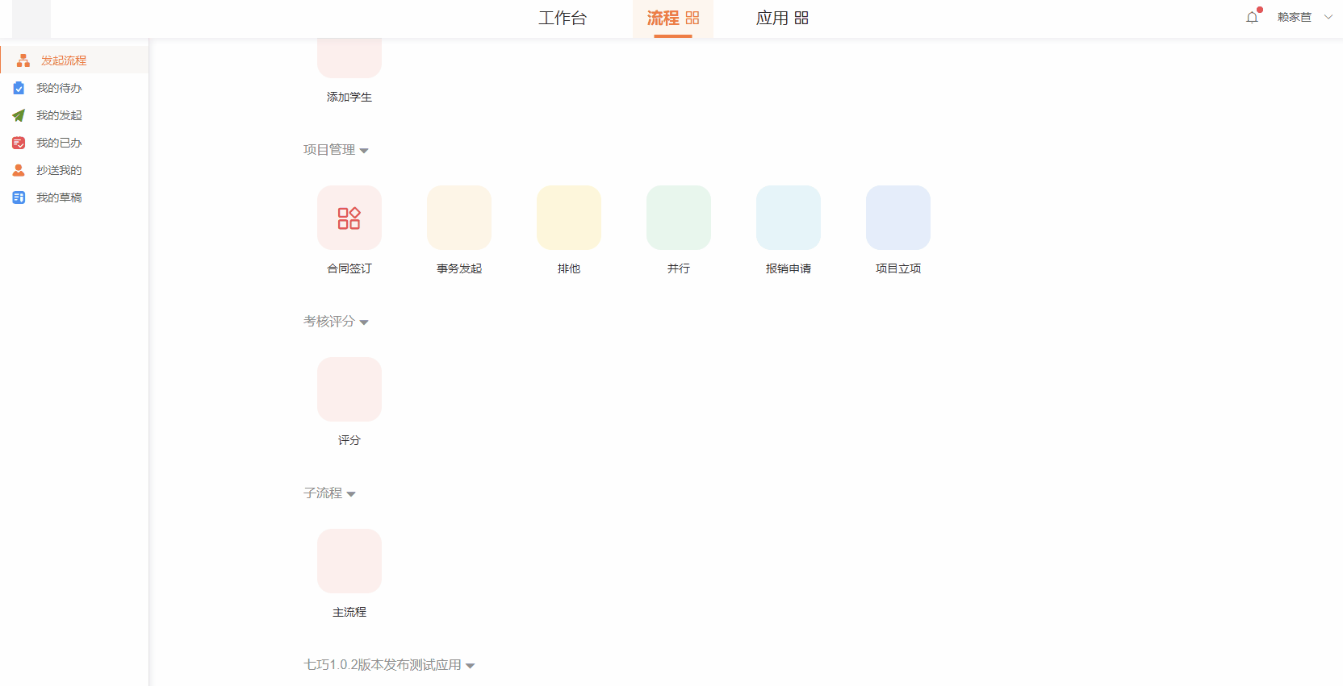This screenshot has width=1343, height=686.
Task: Click the 我的发起 paper plane icon
Action: [x=19, y=115]
